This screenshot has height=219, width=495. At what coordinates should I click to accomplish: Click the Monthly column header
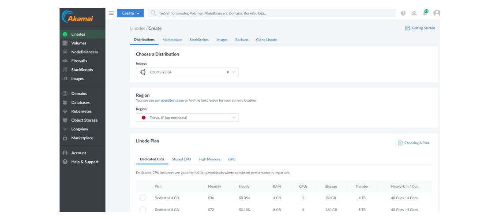pyautogui.click(x=214, y=186)
